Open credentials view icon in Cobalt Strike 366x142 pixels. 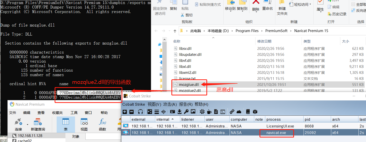coord(172,112)
